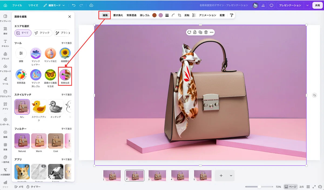The width and height of the screenshot is (324, 190).
Task: Go to the Canva home icon
Action: 5,5
